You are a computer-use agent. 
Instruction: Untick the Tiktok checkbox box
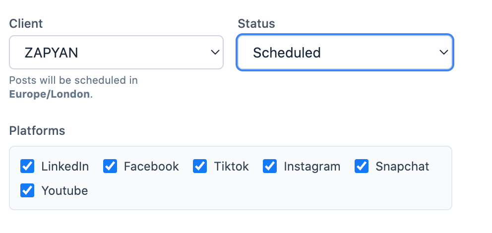coord(200,166)
